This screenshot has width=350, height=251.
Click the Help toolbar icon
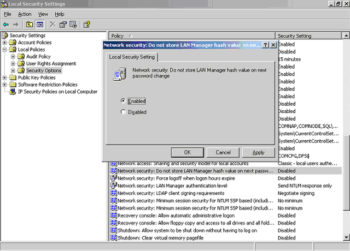pyautogui.click(x=86, y=25)
